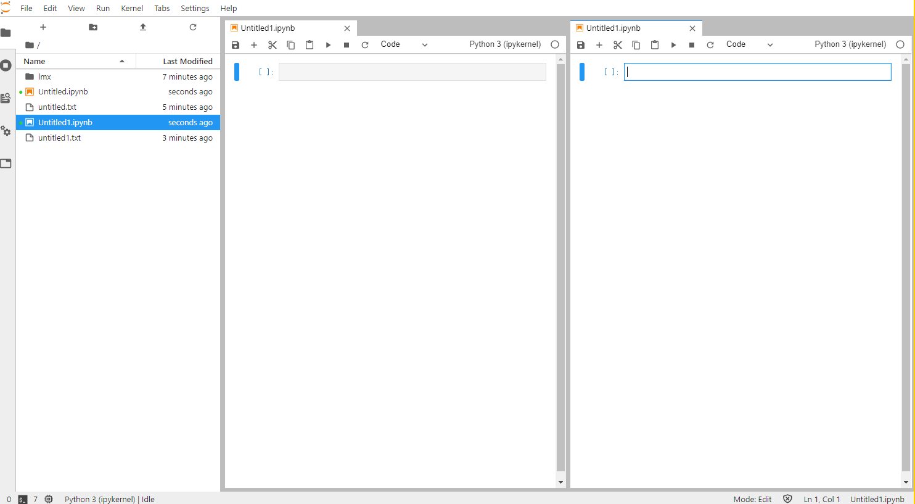
Task: Select Untitled1.ipynb in file list
Action: tap(118, 123)
